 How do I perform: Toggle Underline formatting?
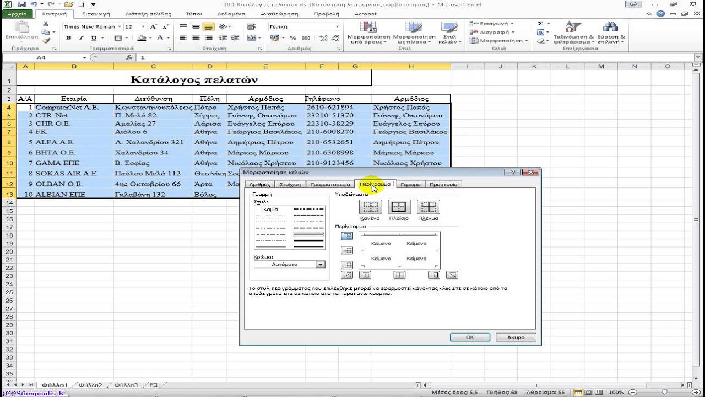[x=94, y=38]
